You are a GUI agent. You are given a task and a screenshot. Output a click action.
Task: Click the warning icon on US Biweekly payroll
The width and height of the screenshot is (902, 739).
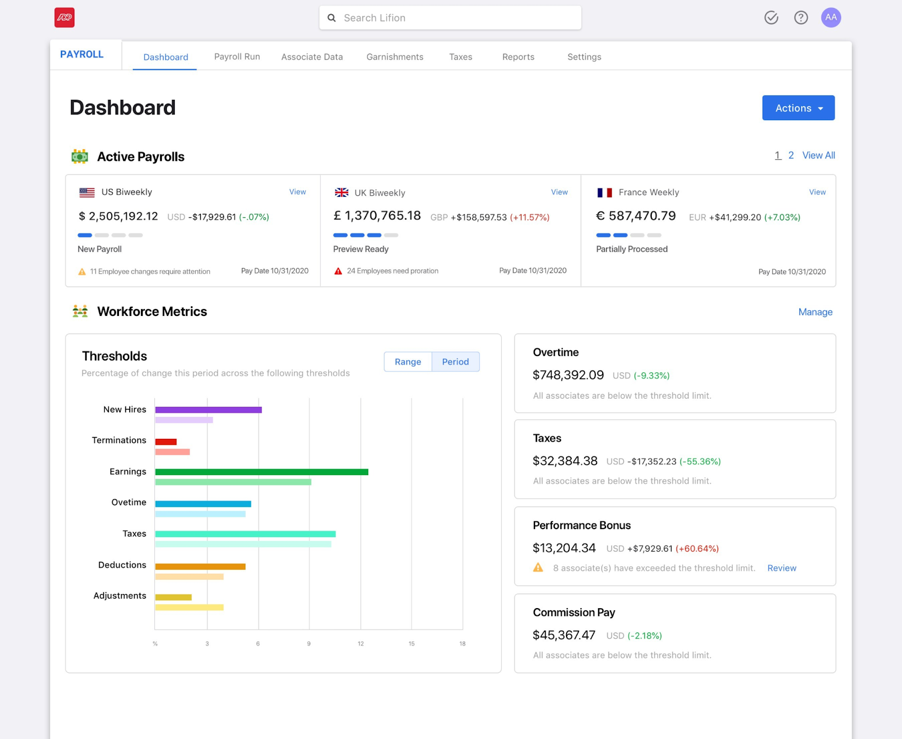point(82,271)
